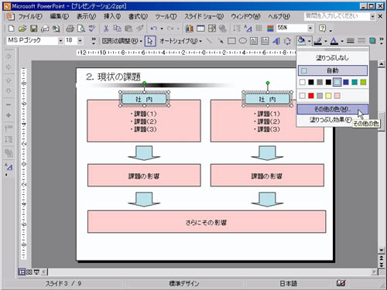Select the Arrow drawing tool
387x290 pixels.
[x=221, y=41]
